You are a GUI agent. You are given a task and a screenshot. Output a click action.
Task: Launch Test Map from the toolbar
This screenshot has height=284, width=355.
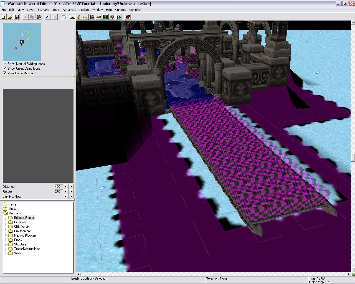tap(128, 17)
